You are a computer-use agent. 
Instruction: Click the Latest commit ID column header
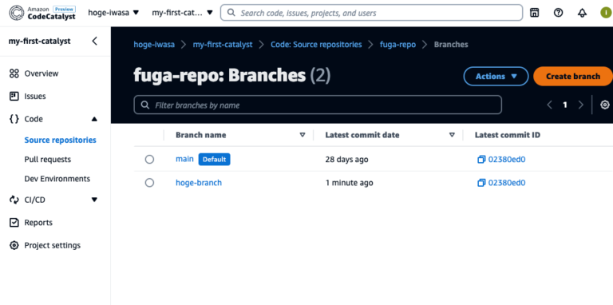(508, 135)
